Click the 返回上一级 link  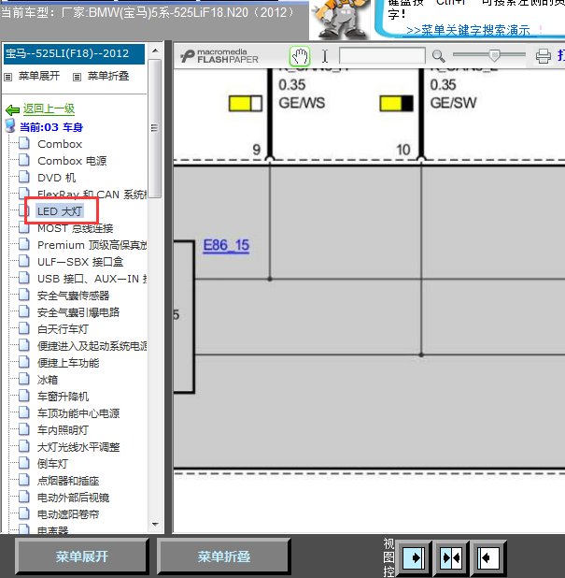[49, 108]
